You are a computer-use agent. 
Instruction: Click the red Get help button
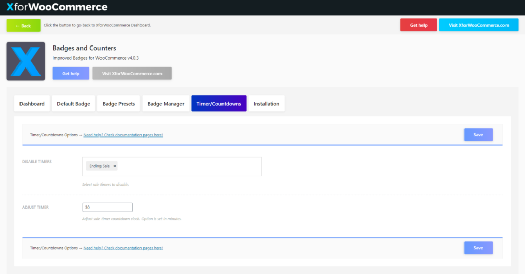coord(418,25)
